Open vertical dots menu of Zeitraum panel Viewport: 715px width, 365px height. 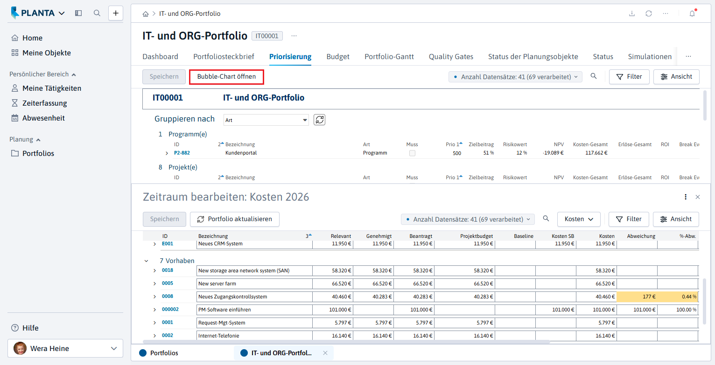(x=686, y=197)
